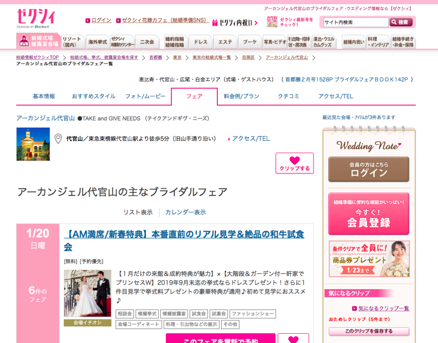Click the bride and groom fair photo

tap(87, 293)
